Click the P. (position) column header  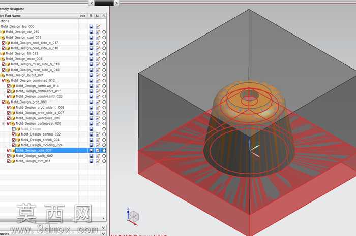coord(104,16)
